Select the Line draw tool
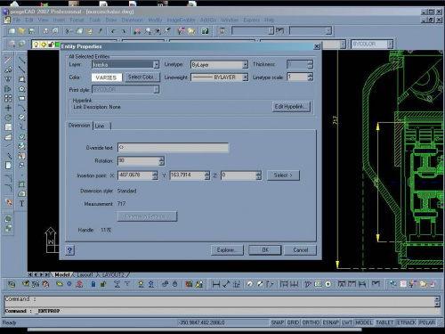The image size is (445, 334). click(x=22, y=61)
